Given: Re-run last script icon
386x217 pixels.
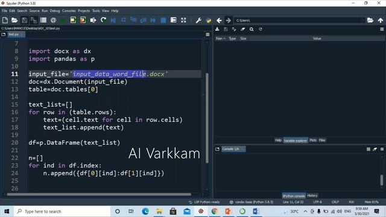Looking at the screenshot, I should (x=103, y=20).
